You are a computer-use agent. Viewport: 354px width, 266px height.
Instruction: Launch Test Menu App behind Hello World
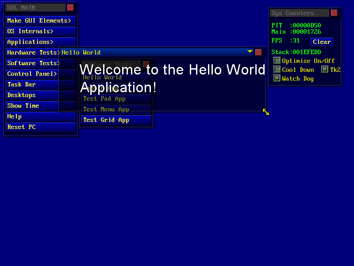coord(116,110)
